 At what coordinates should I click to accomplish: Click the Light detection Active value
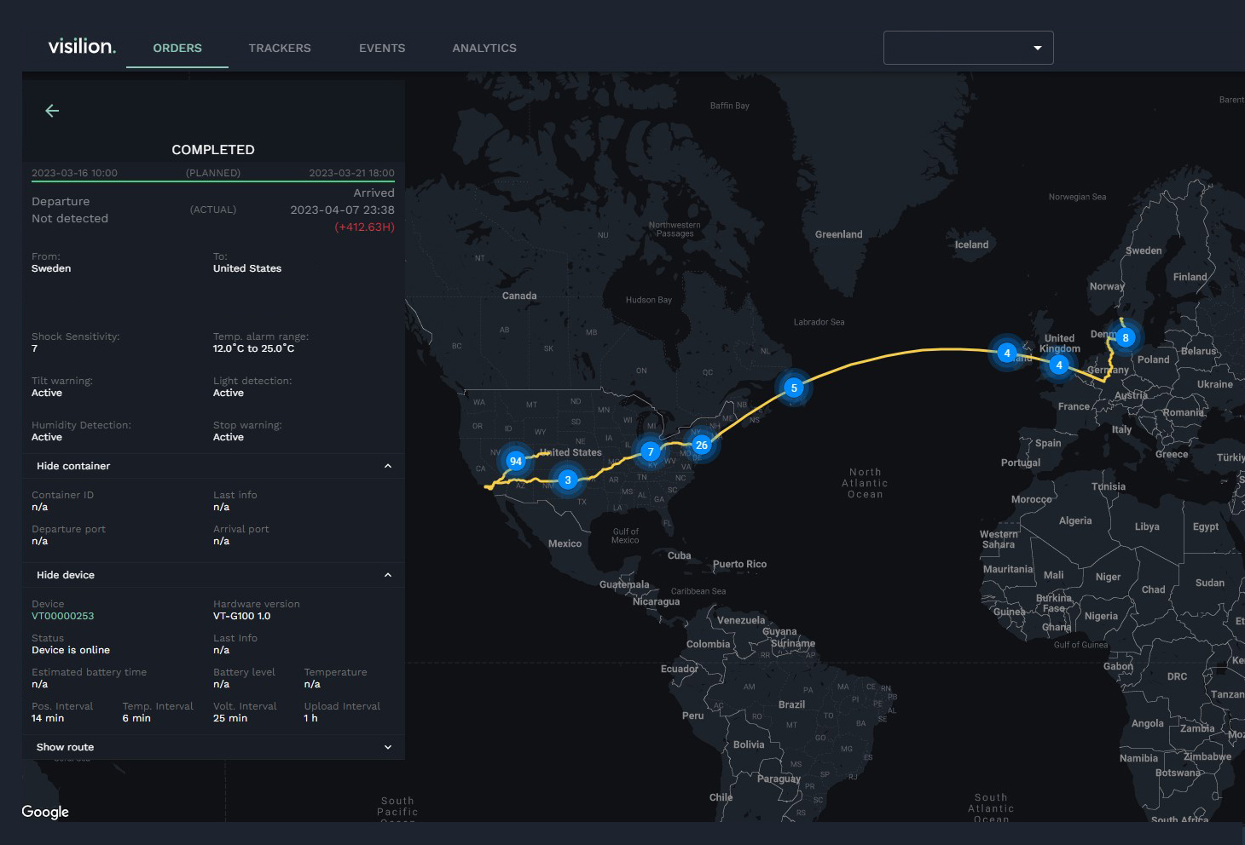point(229,393)
